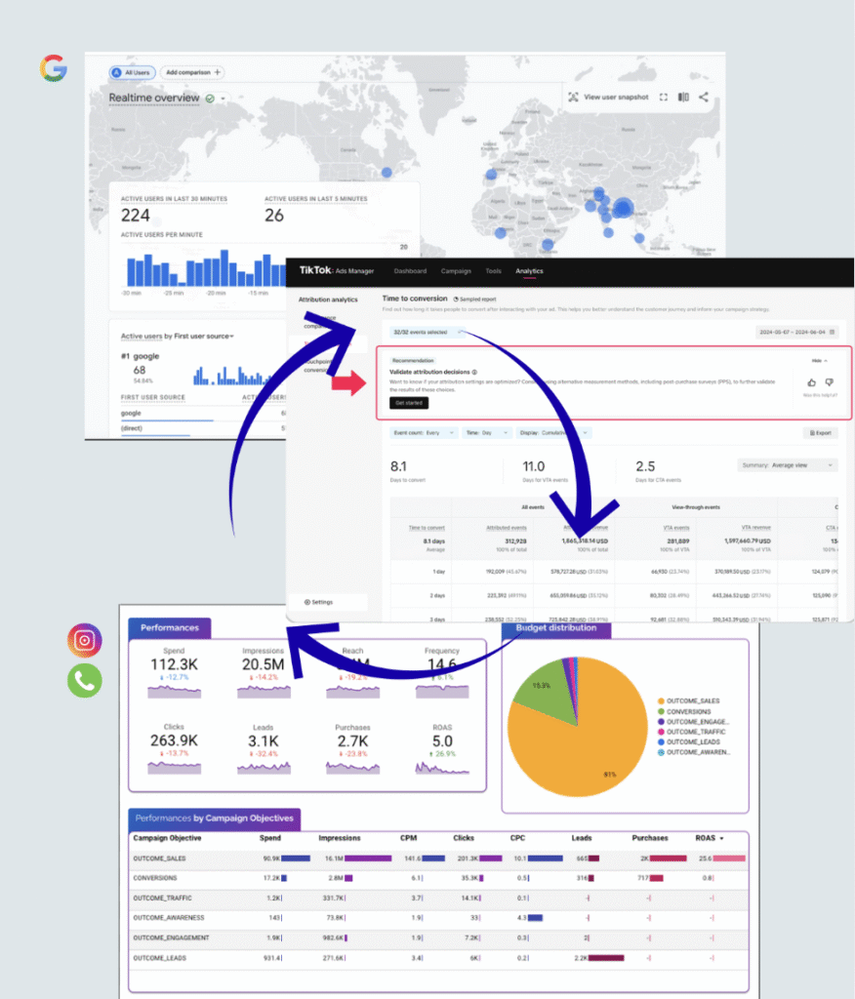Image resolution: width=855 pixels, height=999 pixels.
Task: Click the share icon in Realtime overview
Action: tap(704, 98)
